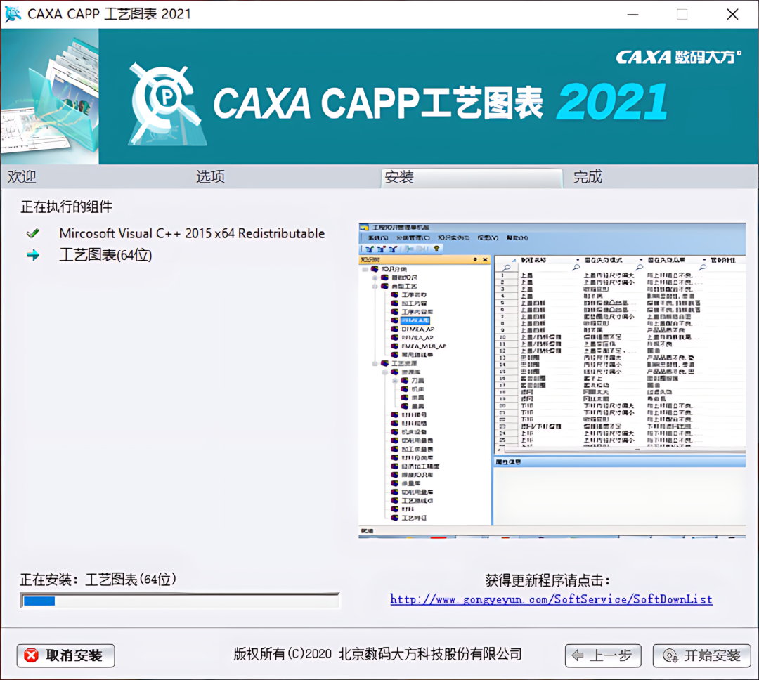The width and height of the screenshot is (759, 680).
Task: Minimize the installer window
Action: pos(632,15)
